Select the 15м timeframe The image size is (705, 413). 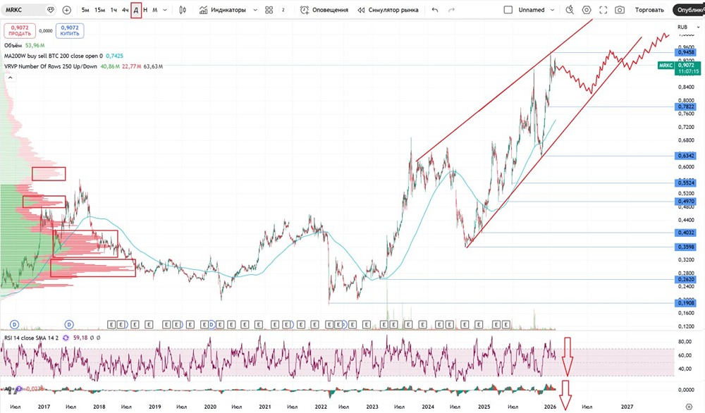[100, 10]
